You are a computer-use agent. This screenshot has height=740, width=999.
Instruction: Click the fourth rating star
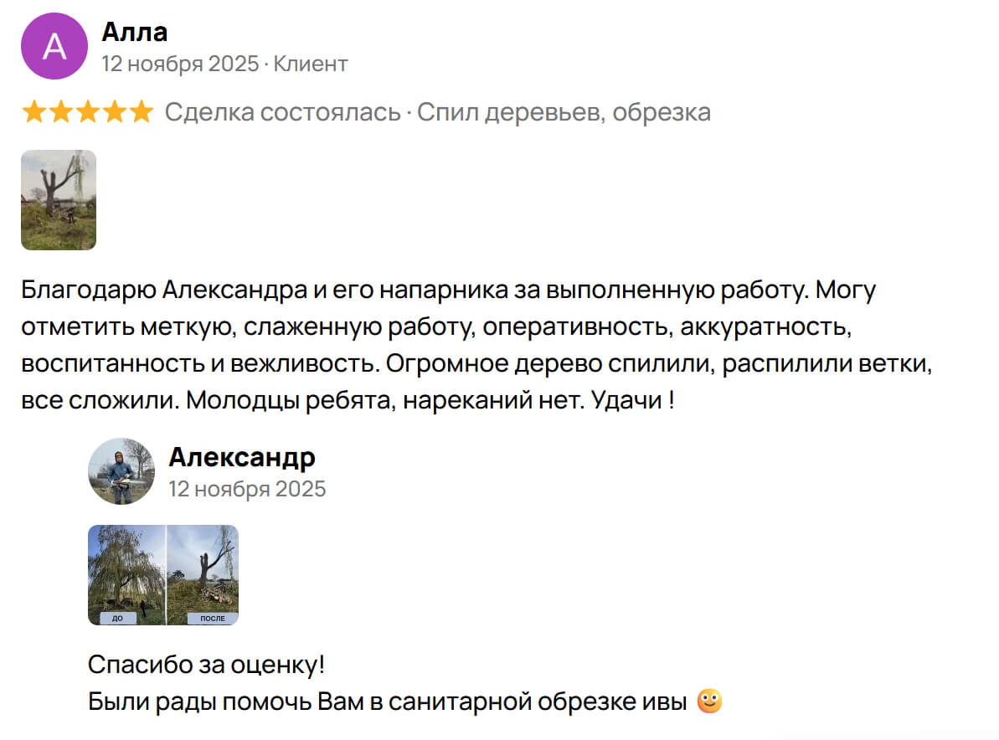pyautogui.click(x=115, y=112)
